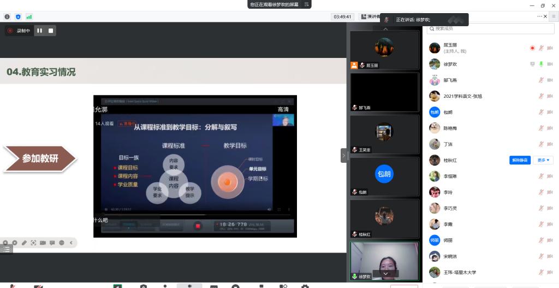Check the green network signal icon
Viewport: 559px width, 288px height.
tap(29, 17)
